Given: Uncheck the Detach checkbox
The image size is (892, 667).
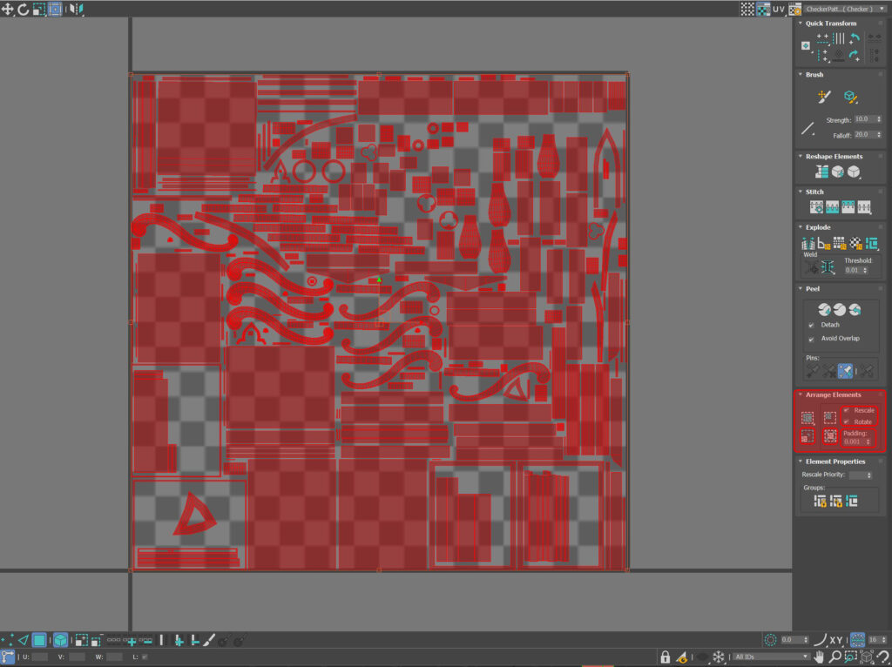Looking at the screenshot, I should (x=811, y=326).
